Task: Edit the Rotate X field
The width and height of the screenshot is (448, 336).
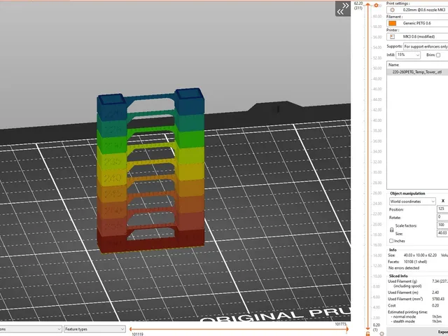Action: tap(442, 217)
